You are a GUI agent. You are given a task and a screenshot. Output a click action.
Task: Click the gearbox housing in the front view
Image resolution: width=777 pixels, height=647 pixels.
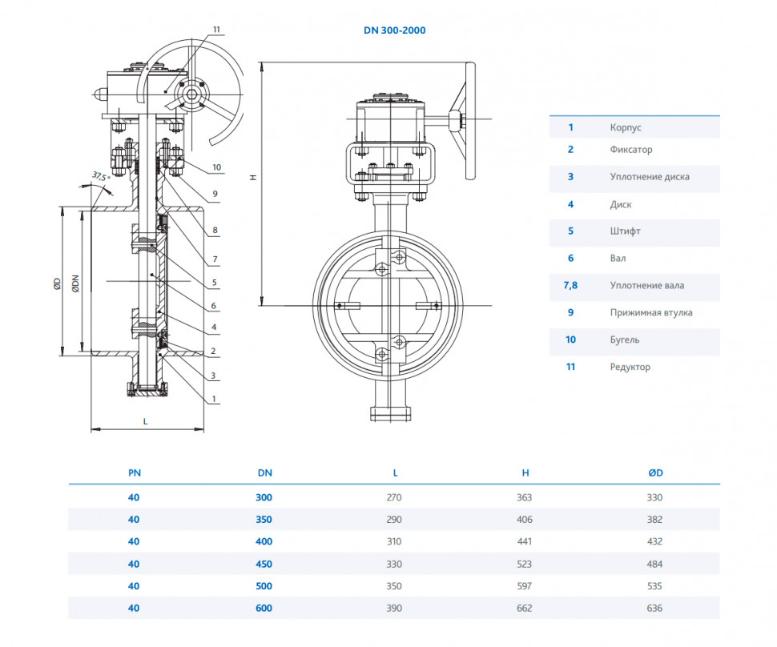390,119
